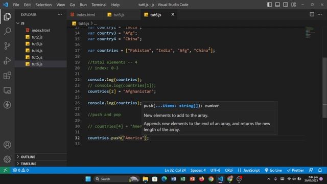Toggle the bottom Panel visibility
The height and width of the screenshot is (184, 327).
[x=277, y=5]
